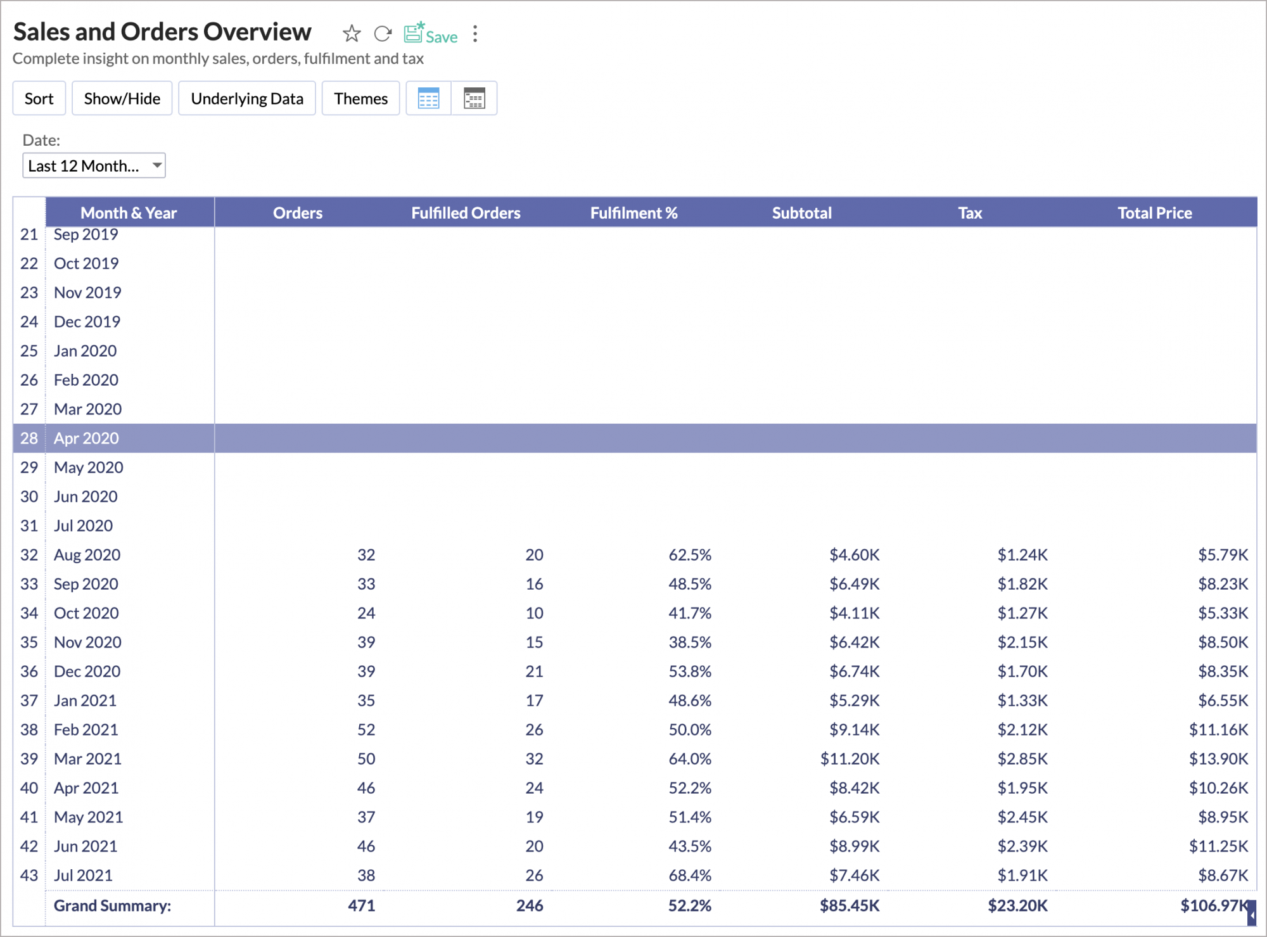Click Grand Summary total price $106.97K
The image size is (1267, 937).
tap(1213, 906)
